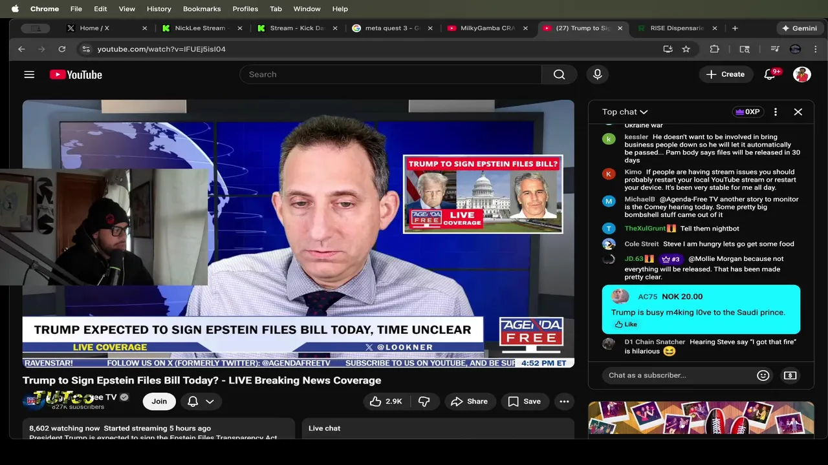Dislike the video with thumbs down
The width and height of the screenshot is (828, 465).
coord(424,402)
